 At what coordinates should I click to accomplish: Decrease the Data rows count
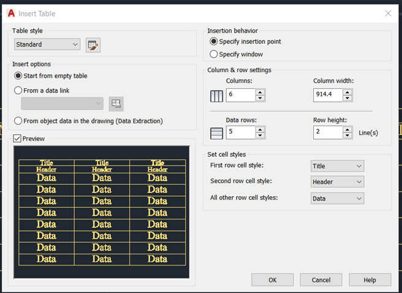point(260,135)
